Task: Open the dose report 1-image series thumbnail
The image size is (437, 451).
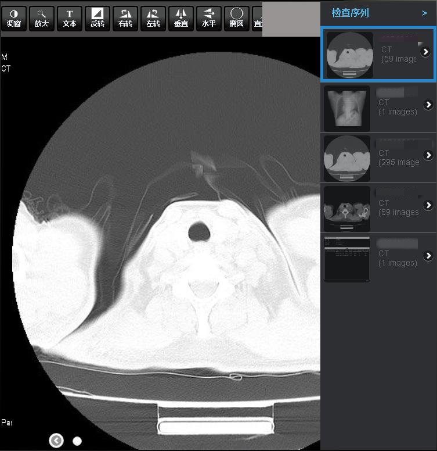Action: [347, 259]
